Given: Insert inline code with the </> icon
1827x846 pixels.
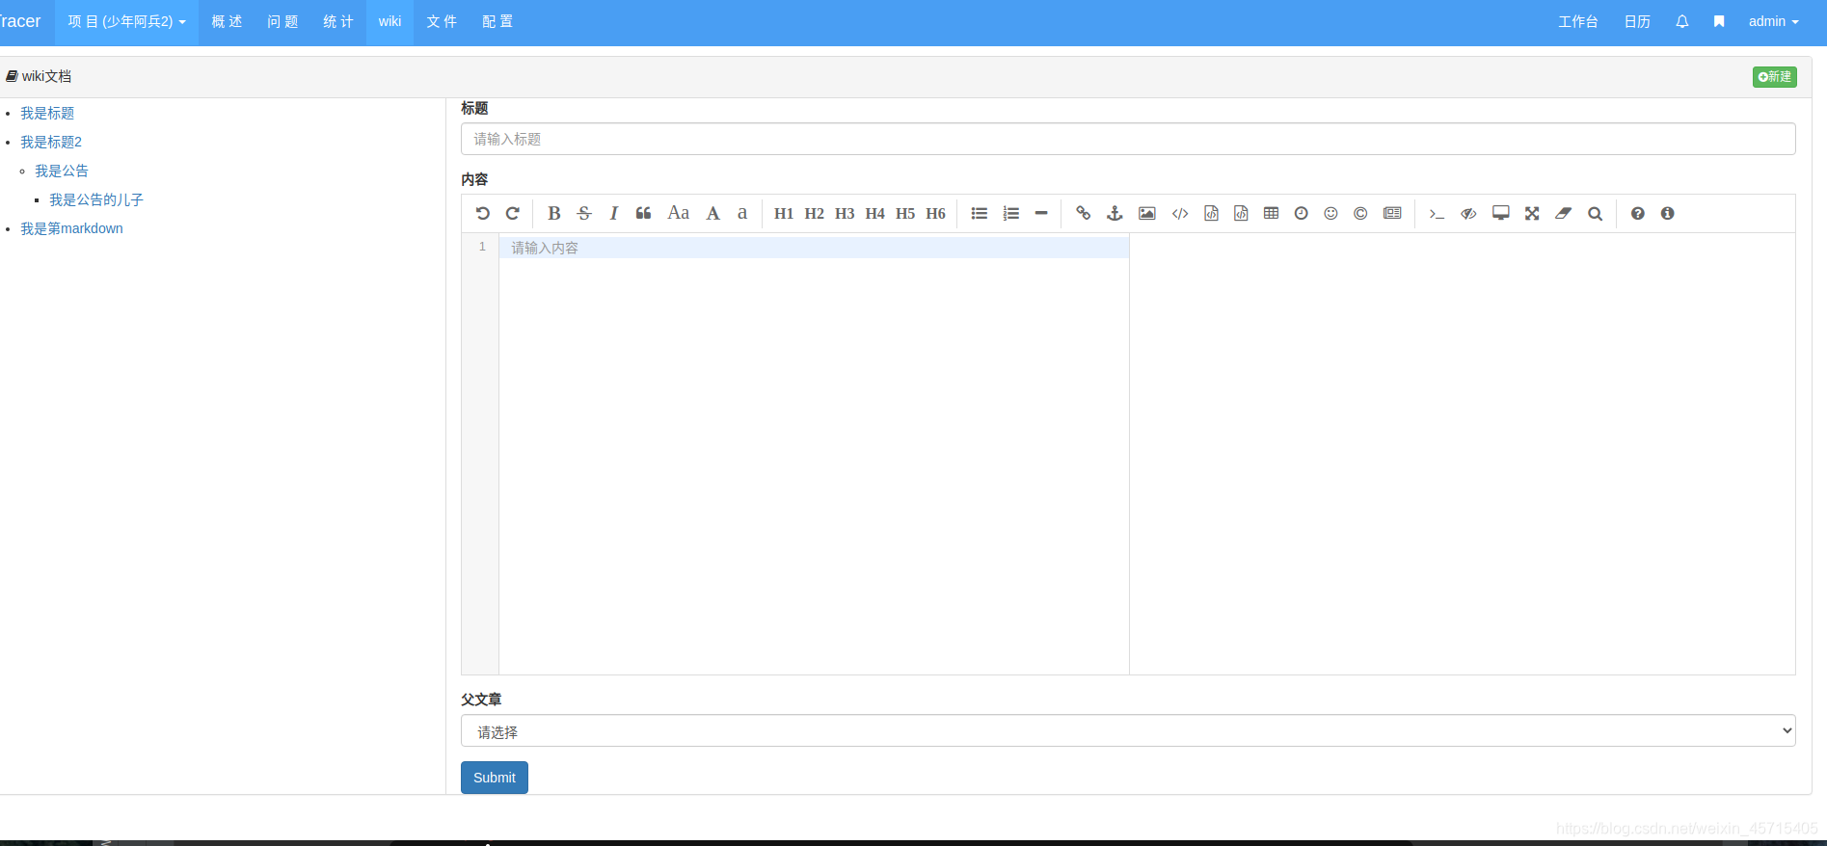Looking at the screenshot, I should 1180,214.
